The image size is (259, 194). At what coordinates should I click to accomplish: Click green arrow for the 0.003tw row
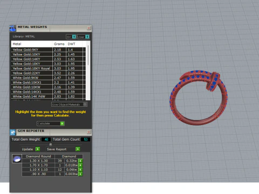click(80, 174)
